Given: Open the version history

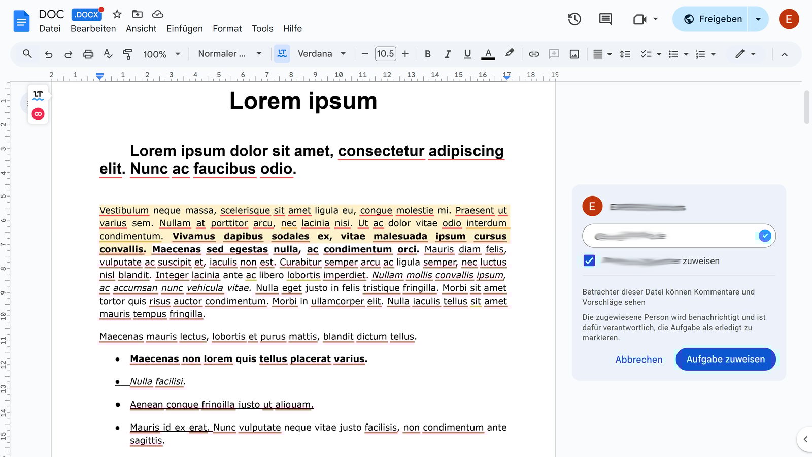Looking at the screenshot, I should coord(574,19).
